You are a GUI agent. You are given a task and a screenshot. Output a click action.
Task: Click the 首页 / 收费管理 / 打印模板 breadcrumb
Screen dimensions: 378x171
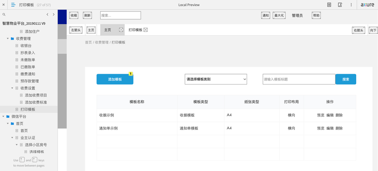coord(105,43)
